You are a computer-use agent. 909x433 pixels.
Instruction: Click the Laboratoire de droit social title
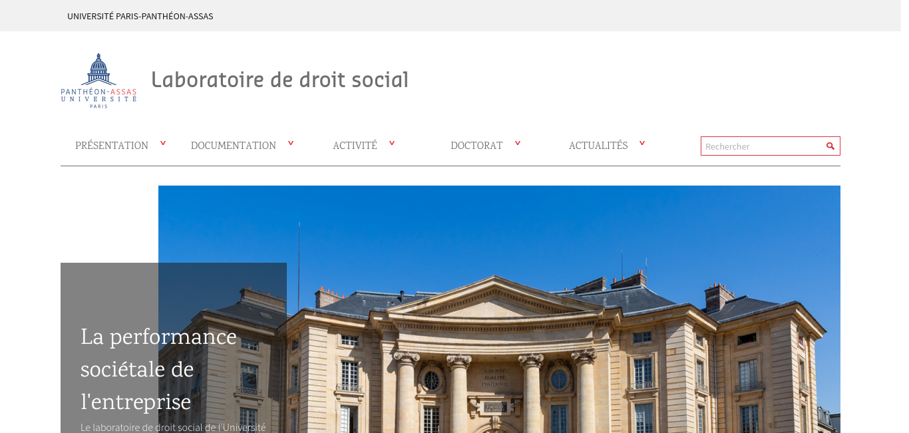(x=279, y=80)
